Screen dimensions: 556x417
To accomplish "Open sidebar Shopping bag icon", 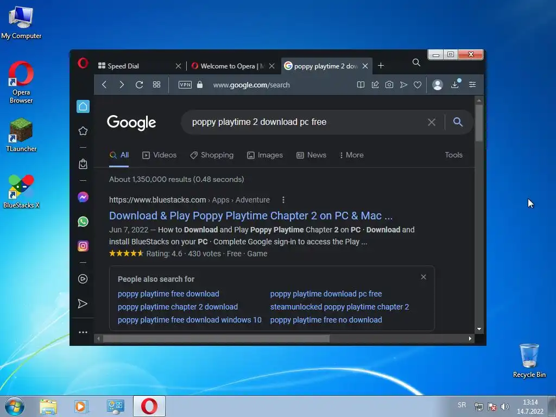I will tap(83, 164).
